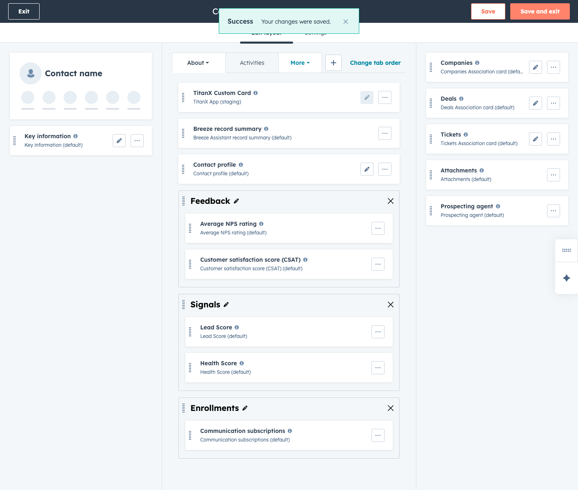Edit the Contact profile card
Image resolution: width=578 pixels, height=490 pixels.
(x=367, y=169)
